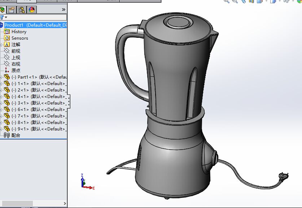Open the PropertyManager tab
302x208 pixels.
point(11,10)
